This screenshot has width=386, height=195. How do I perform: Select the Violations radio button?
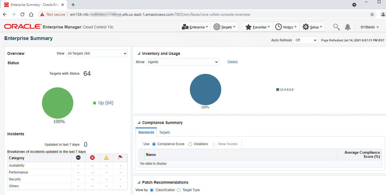tap(190, 144)
